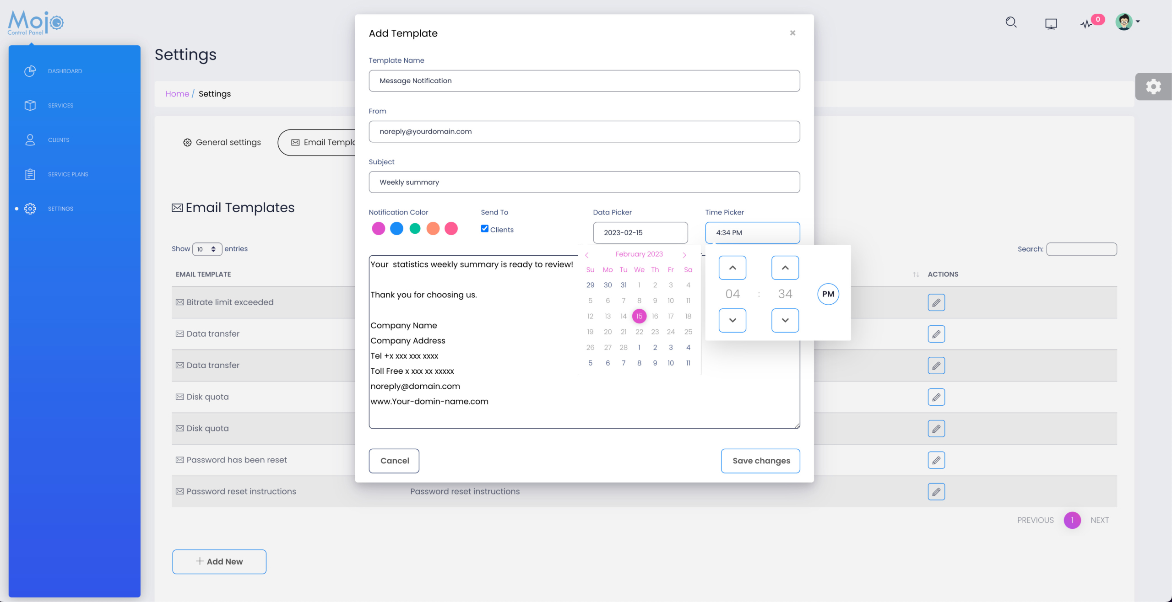Viewport: 1172px width, 602px height.
Task: Edit the Bitrate limit exceeded template
Action: [x=936, y=302]
